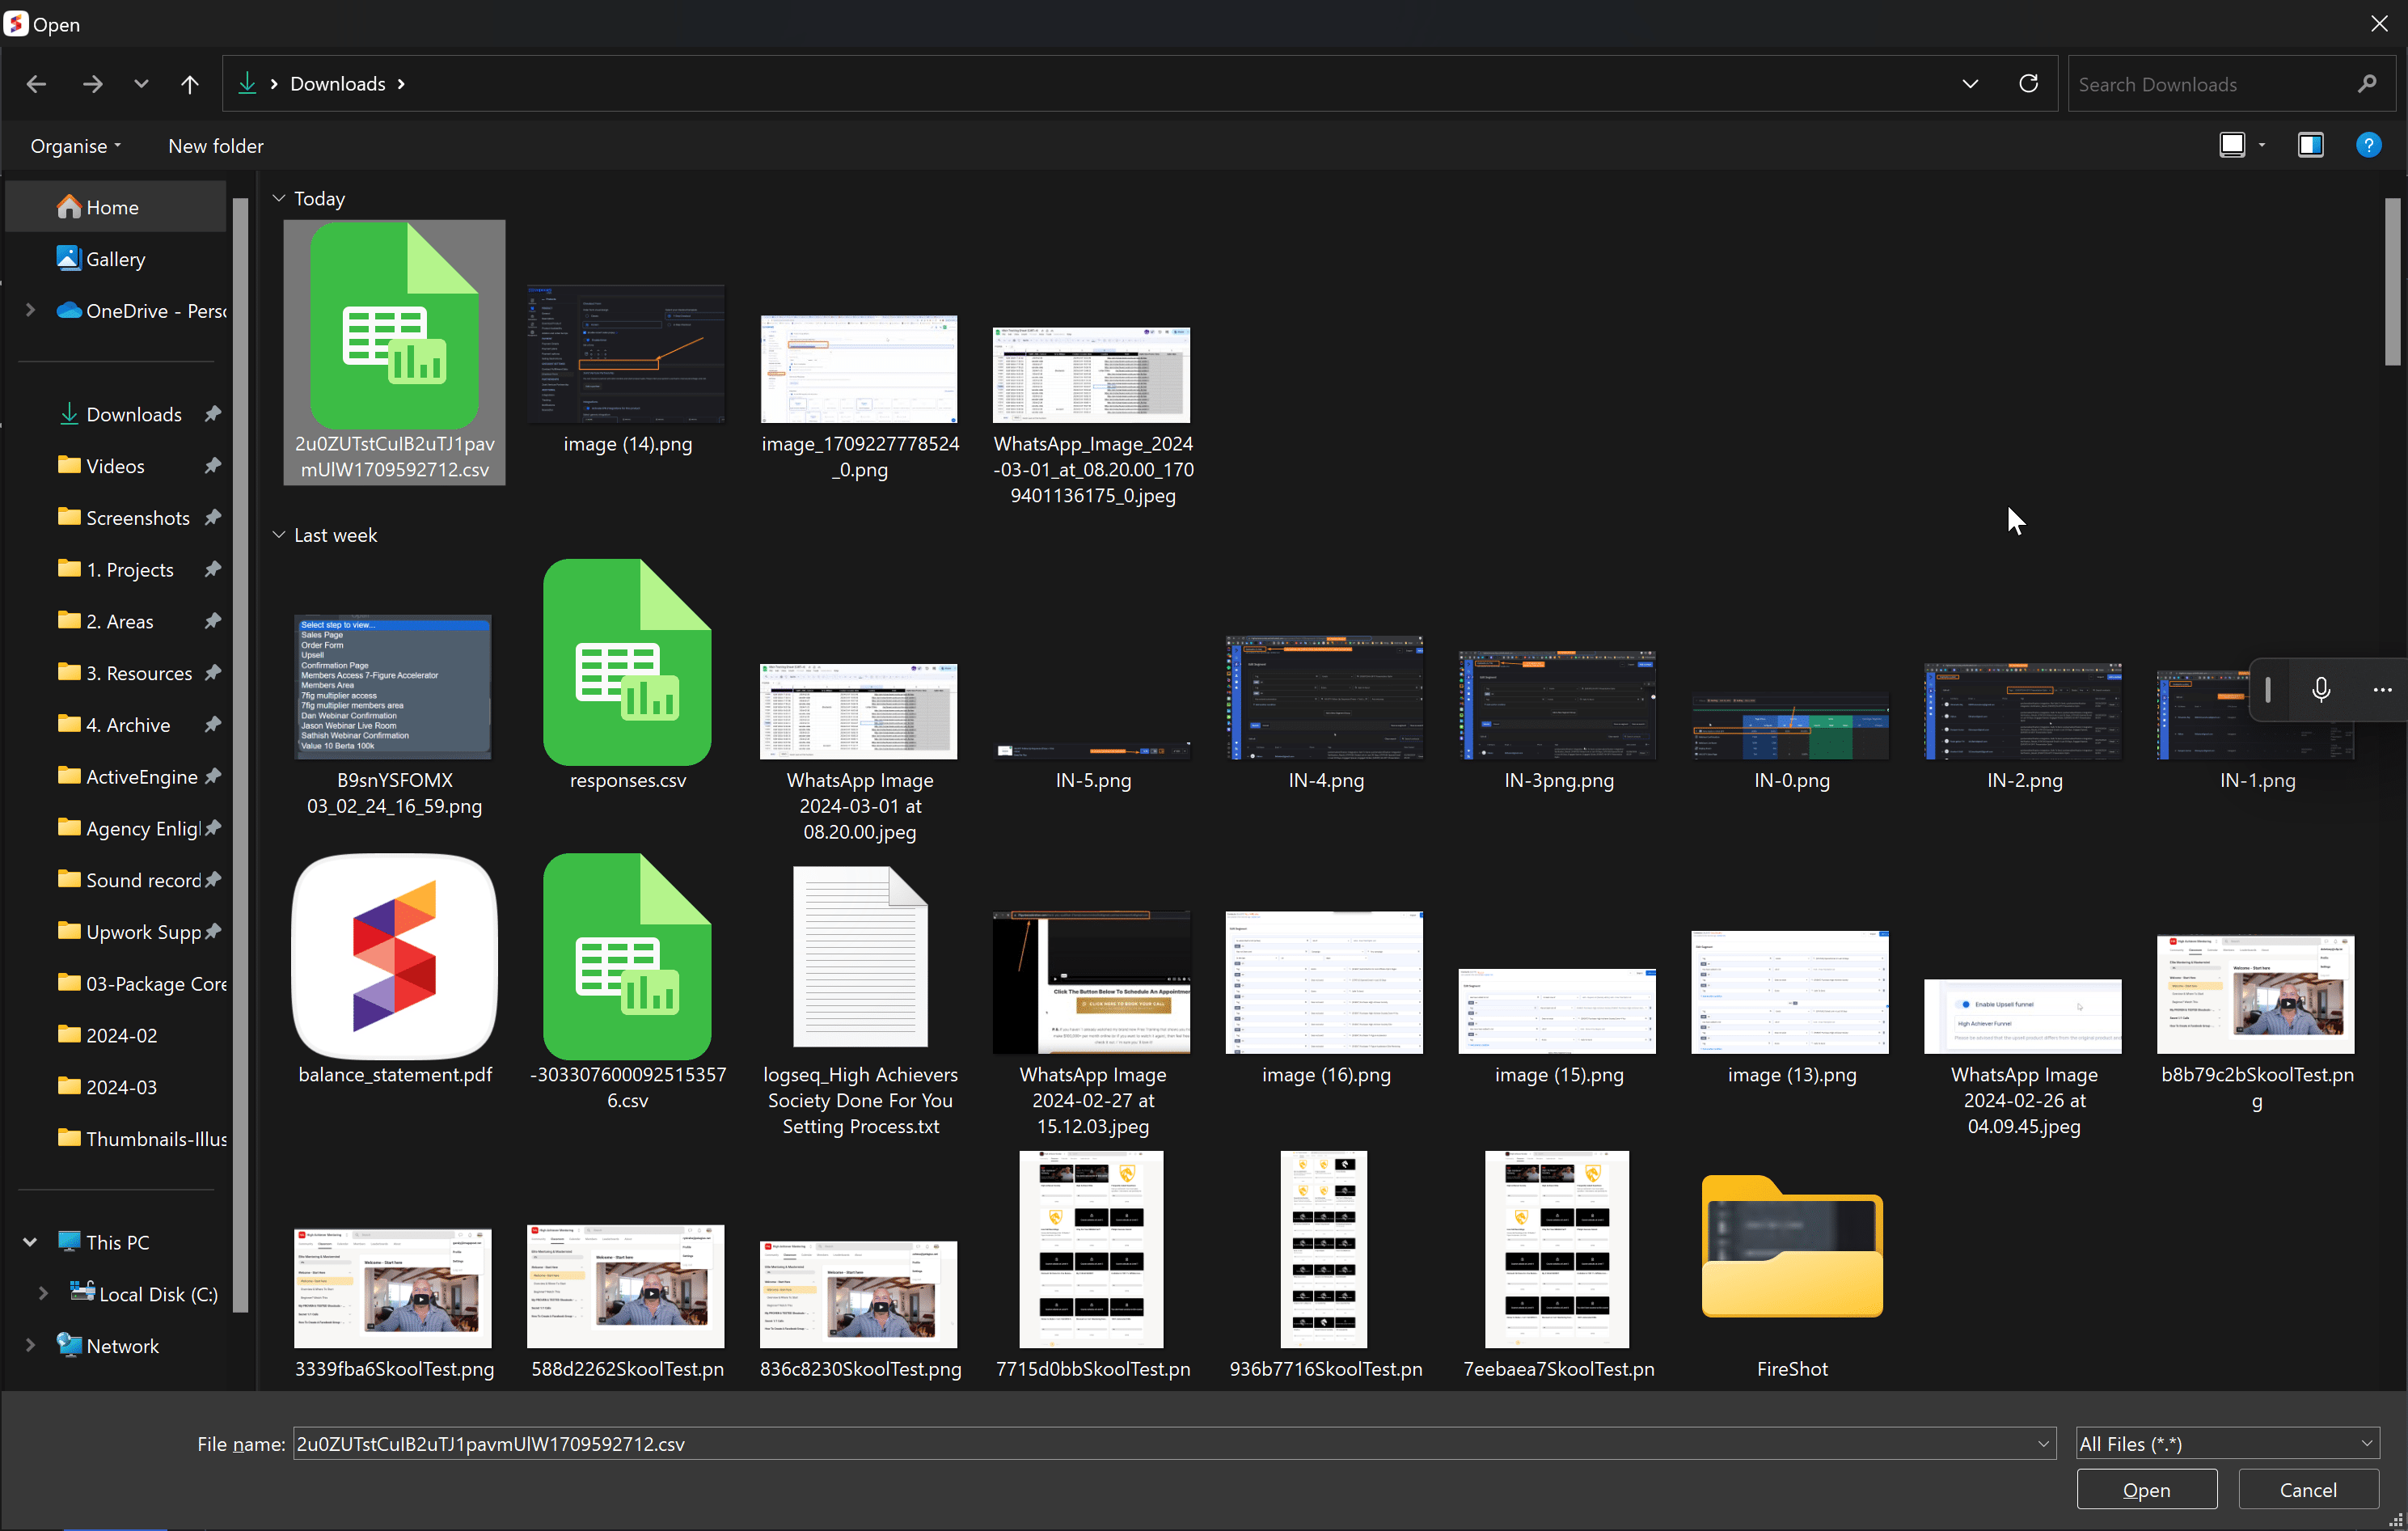Open the ellipsis menu in the overlay toolbar
Image resolution: width=2408 pixels, height=1531 pixels.
pos(2383,690)
